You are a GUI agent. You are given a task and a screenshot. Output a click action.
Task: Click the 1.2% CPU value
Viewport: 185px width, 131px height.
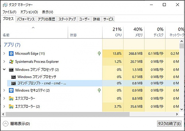[118, 62]
